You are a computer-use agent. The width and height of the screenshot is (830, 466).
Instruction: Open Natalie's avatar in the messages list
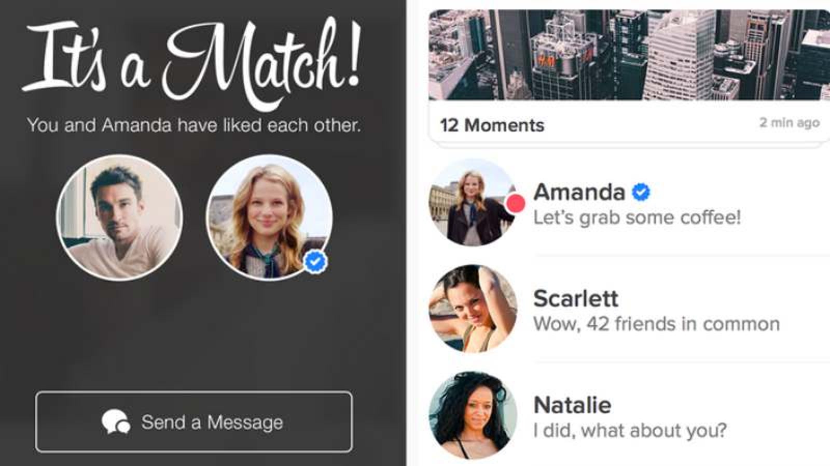[473, 416]
